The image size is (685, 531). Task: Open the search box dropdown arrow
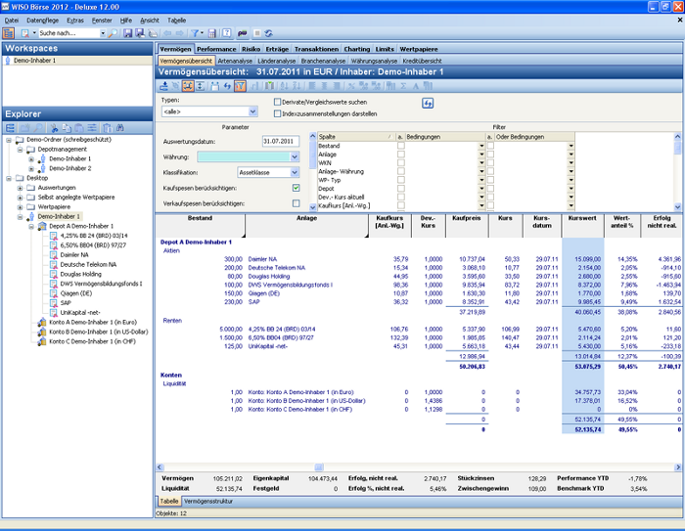pos(103,33)
